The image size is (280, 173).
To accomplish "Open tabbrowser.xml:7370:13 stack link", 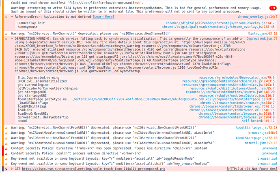I will [232, 106].
